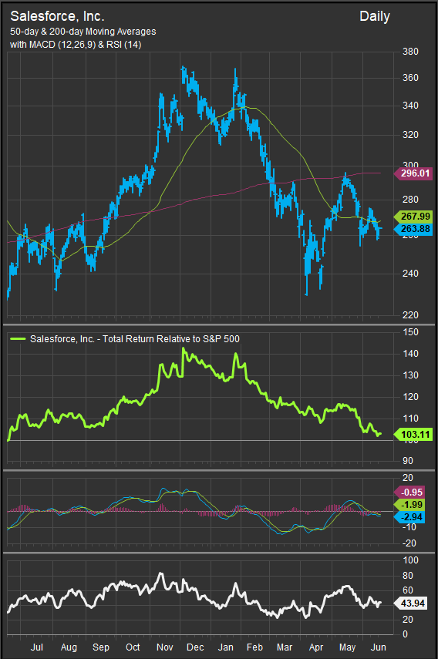Click the Sep month label on x-axis
The width and height of the screenshot is (438, 659).
(x=101, y=647)
